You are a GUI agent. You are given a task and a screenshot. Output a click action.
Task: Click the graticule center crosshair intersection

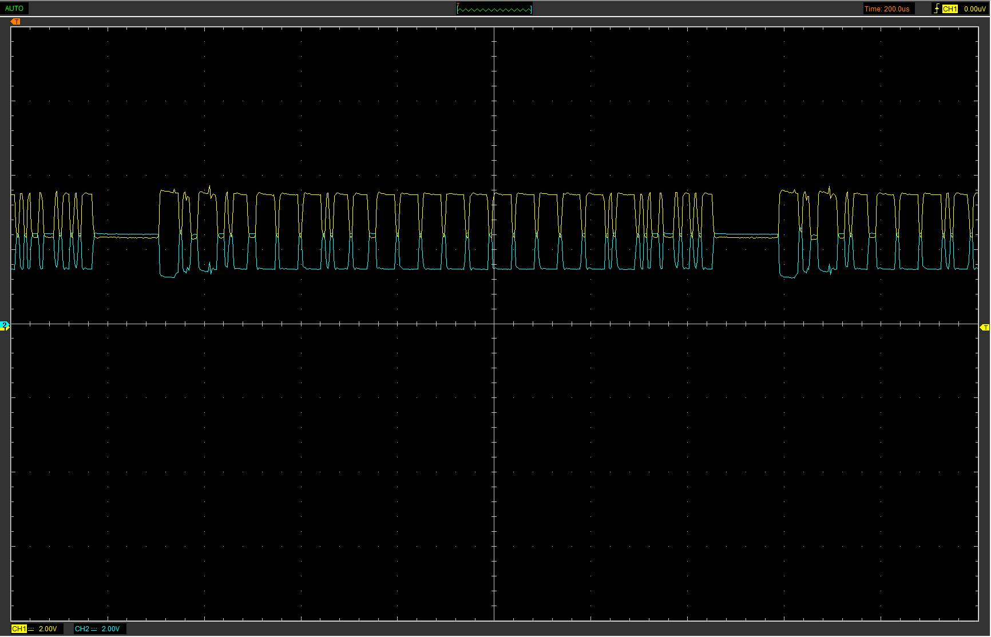click(494, 324)
